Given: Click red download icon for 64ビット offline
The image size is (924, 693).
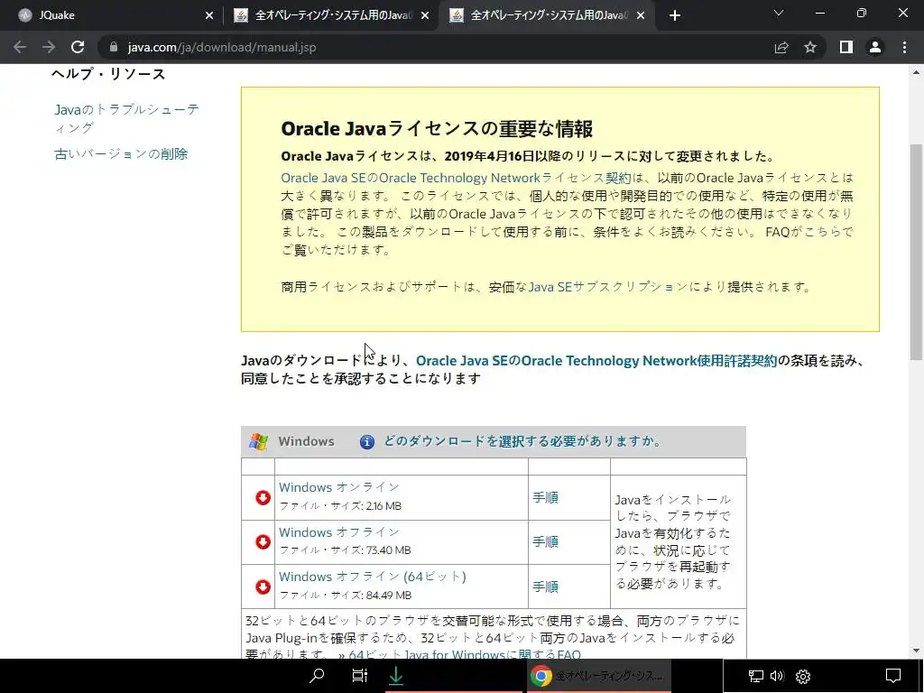Looking at the screenshot, I should coord(263,587).
